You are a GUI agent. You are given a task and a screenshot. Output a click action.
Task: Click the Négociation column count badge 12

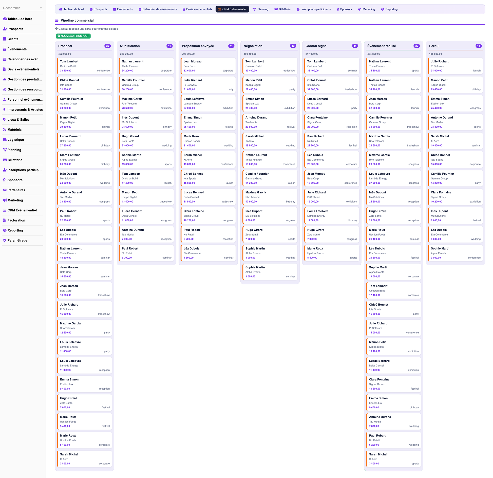tap(293, 46)
